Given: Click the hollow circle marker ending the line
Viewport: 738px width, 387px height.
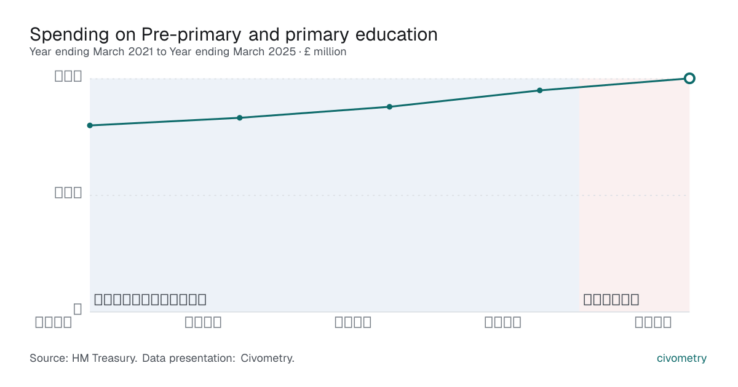Looking at the screenshot, I should click(x=689, y=78).
